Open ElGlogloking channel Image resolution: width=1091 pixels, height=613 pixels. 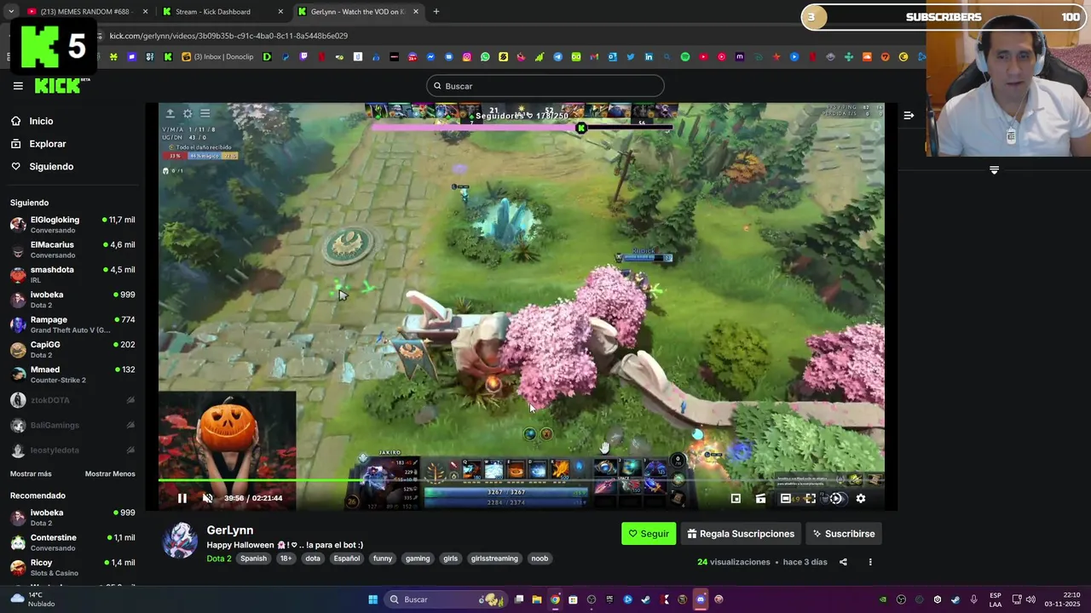coord(72,225)
